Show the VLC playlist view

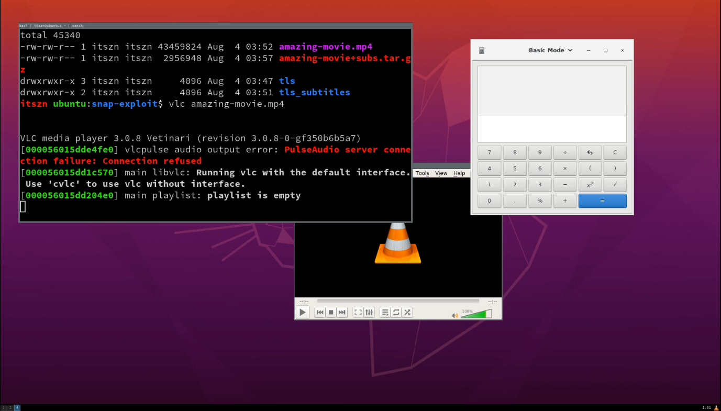point(385,313)
